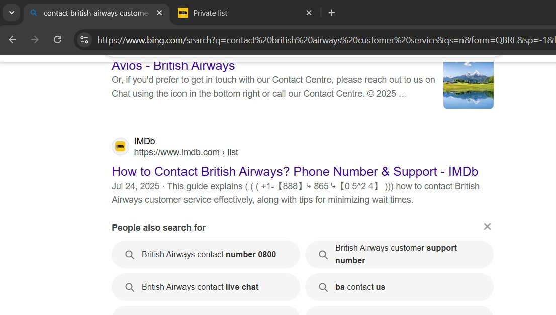Screen dimensions: 556x315
Task: Click magnifier icon beside live chat suggestion
Action: 130,287
